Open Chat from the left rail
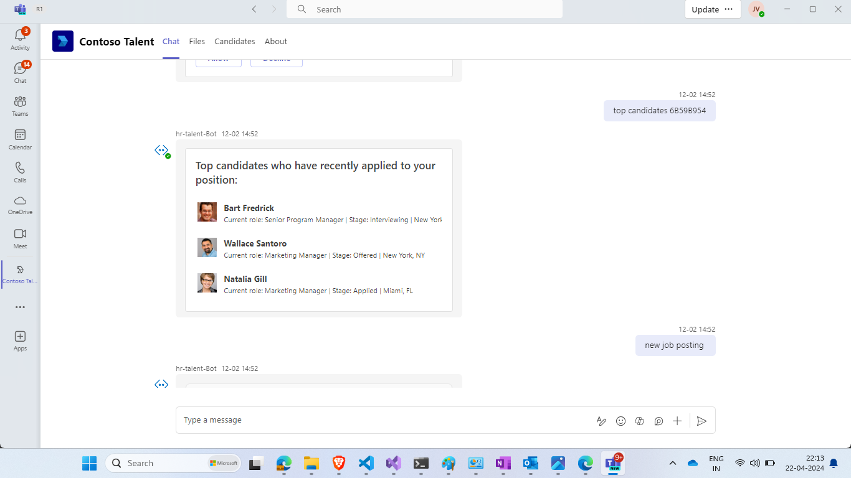Screen dimensions: 851x478 click(20, 73)
